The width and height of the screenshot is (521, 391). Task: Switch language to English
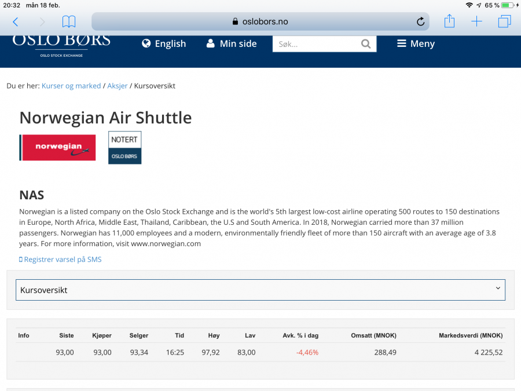(164, 44)
